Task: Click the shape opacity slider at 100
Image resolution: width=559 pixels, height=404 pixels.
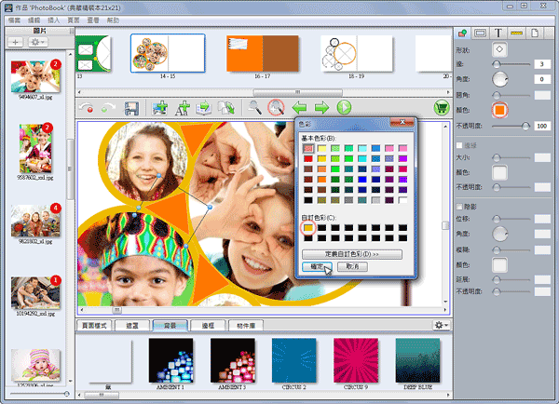Action: [x=511, y=126]
